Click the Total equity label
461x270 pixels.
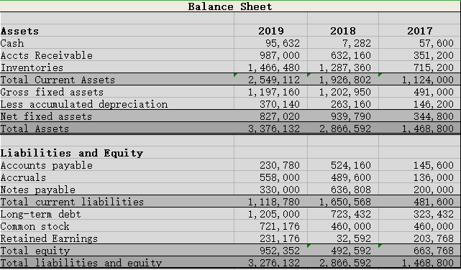coord(35,251)
